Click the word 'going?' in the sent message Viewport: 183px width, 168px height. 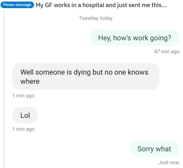160,38
